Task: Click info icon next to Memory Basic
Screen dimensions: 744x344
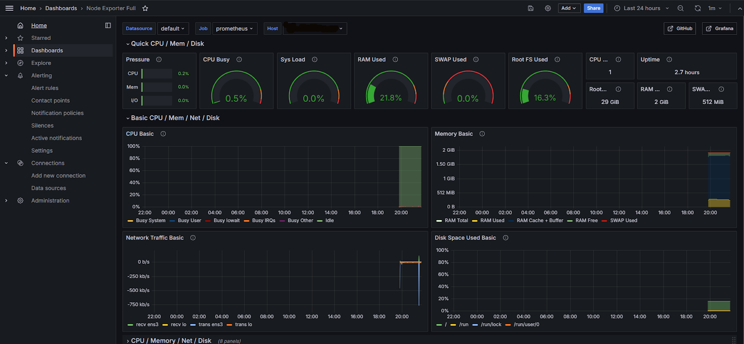Action: [482, 134]
